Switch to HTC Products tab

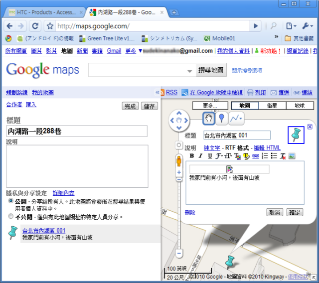pyautogui.click(x=45, y=12)
